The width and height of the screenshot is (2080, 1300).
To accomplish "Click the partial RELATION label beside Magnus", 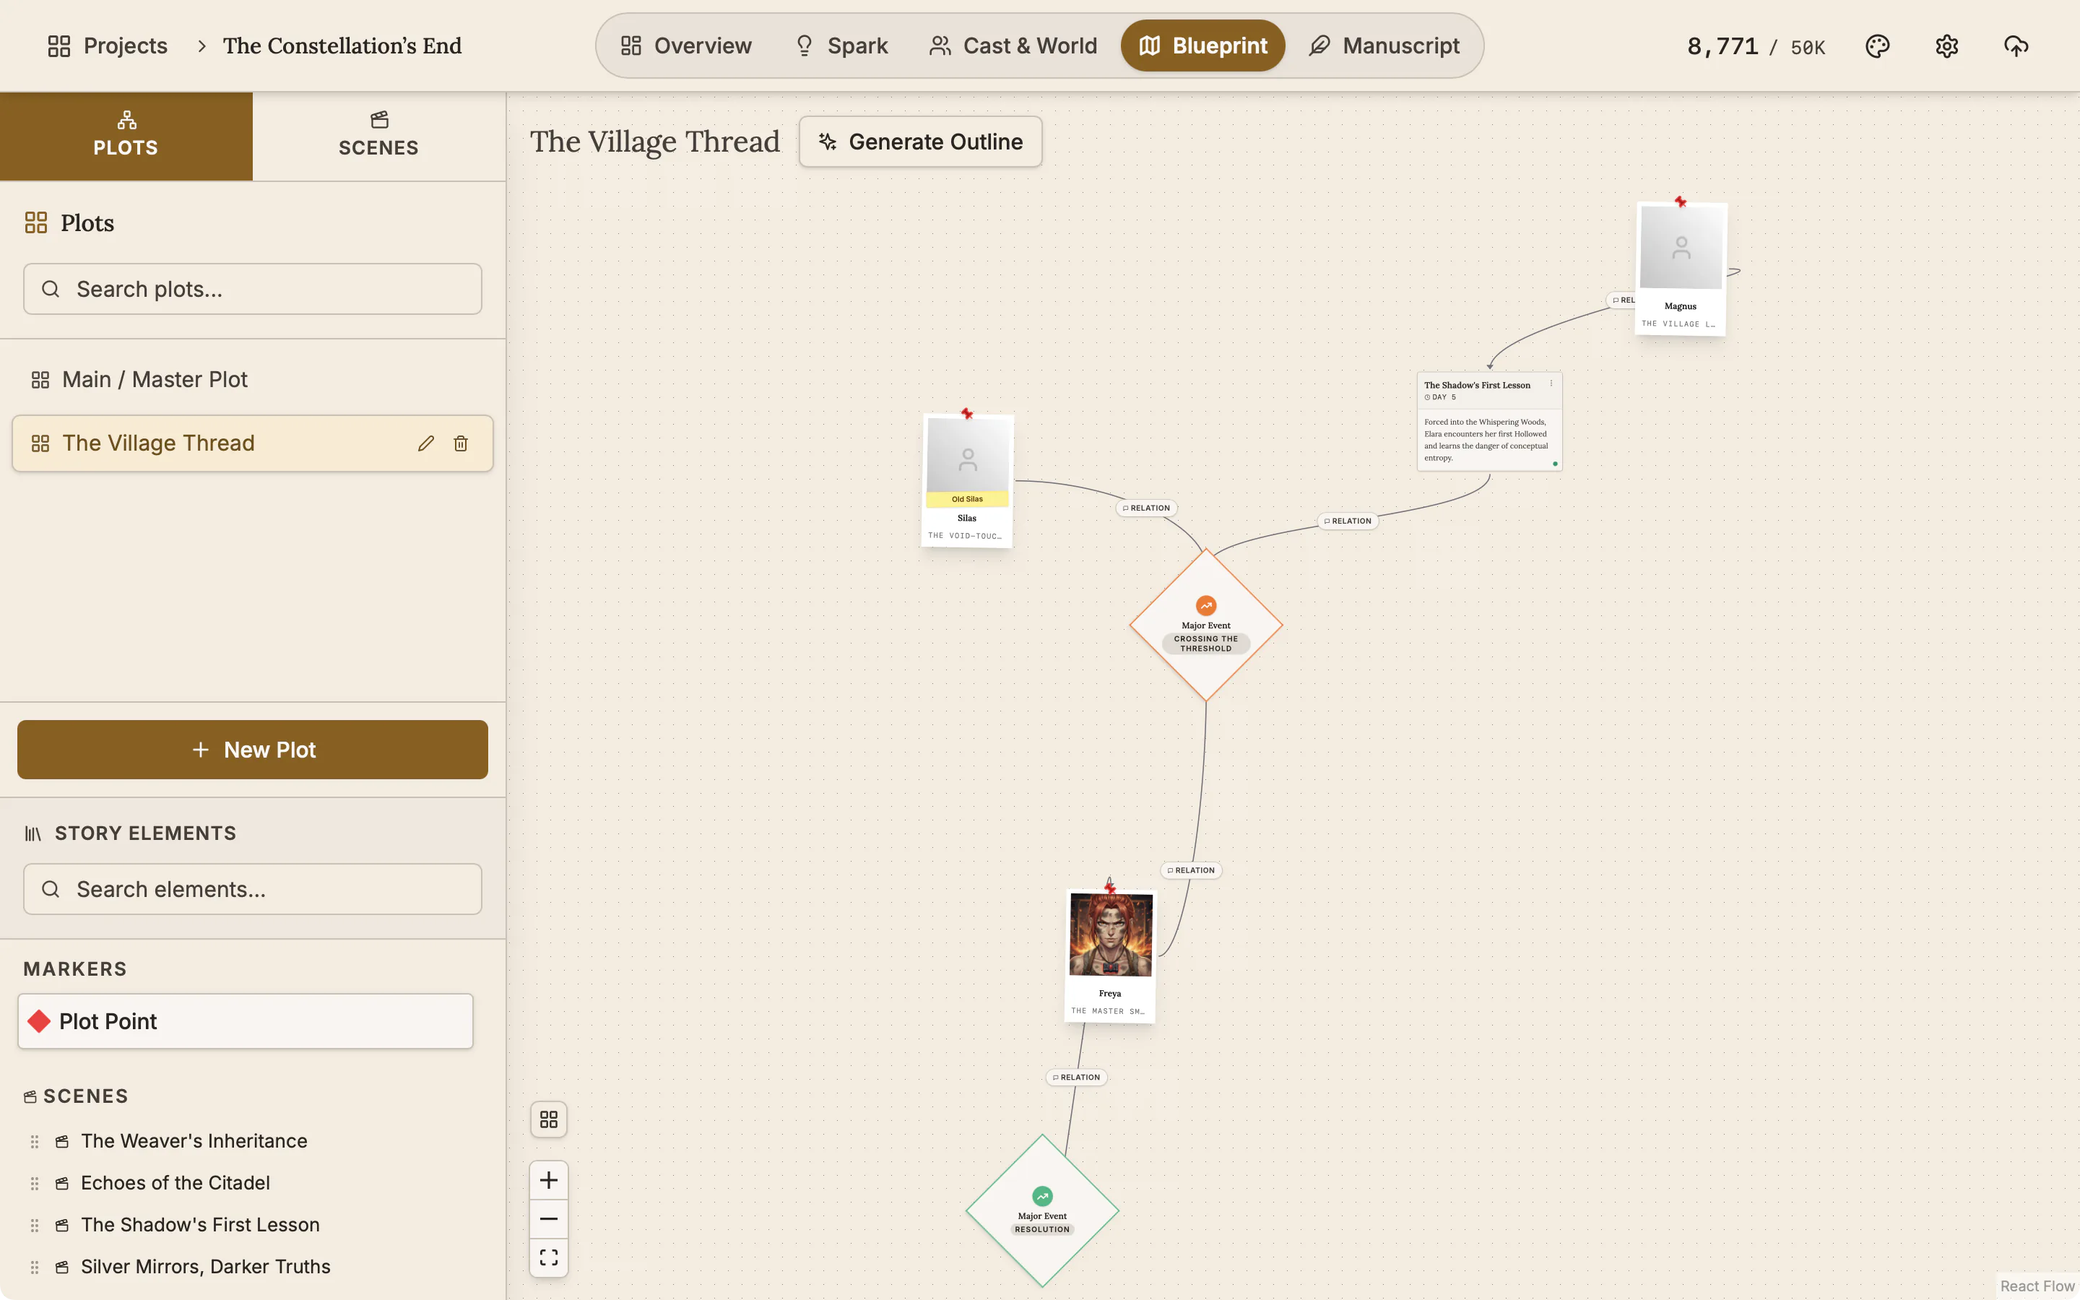I will [x=1621, y=300].
